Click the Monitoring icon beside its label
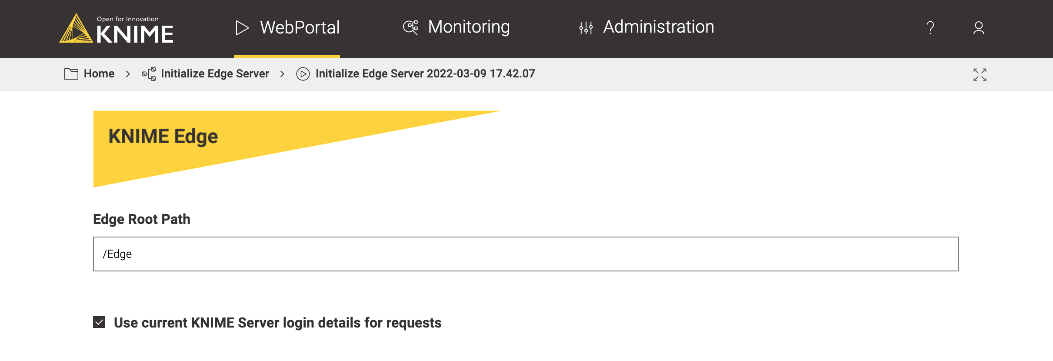 pyautogui.click(x=410, y=27)
